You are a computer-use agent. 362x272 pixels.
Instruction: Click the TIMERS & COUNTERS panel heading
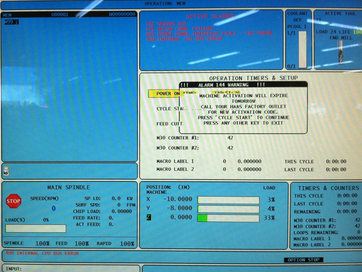[329, 188]
